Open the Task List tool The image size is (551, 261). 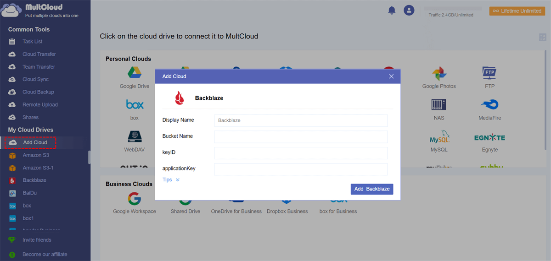click(x=32, y=42)
